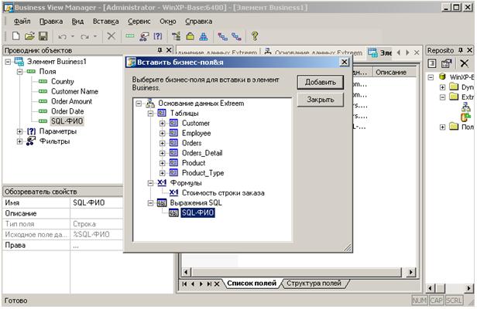Click the Основание данных Extreem document tab
Screen dimensions: 477x309
(314, 53)
